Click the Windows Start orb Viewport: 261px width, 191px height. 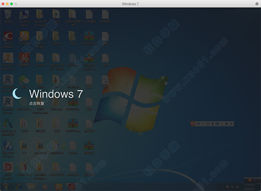click(6, 187)
